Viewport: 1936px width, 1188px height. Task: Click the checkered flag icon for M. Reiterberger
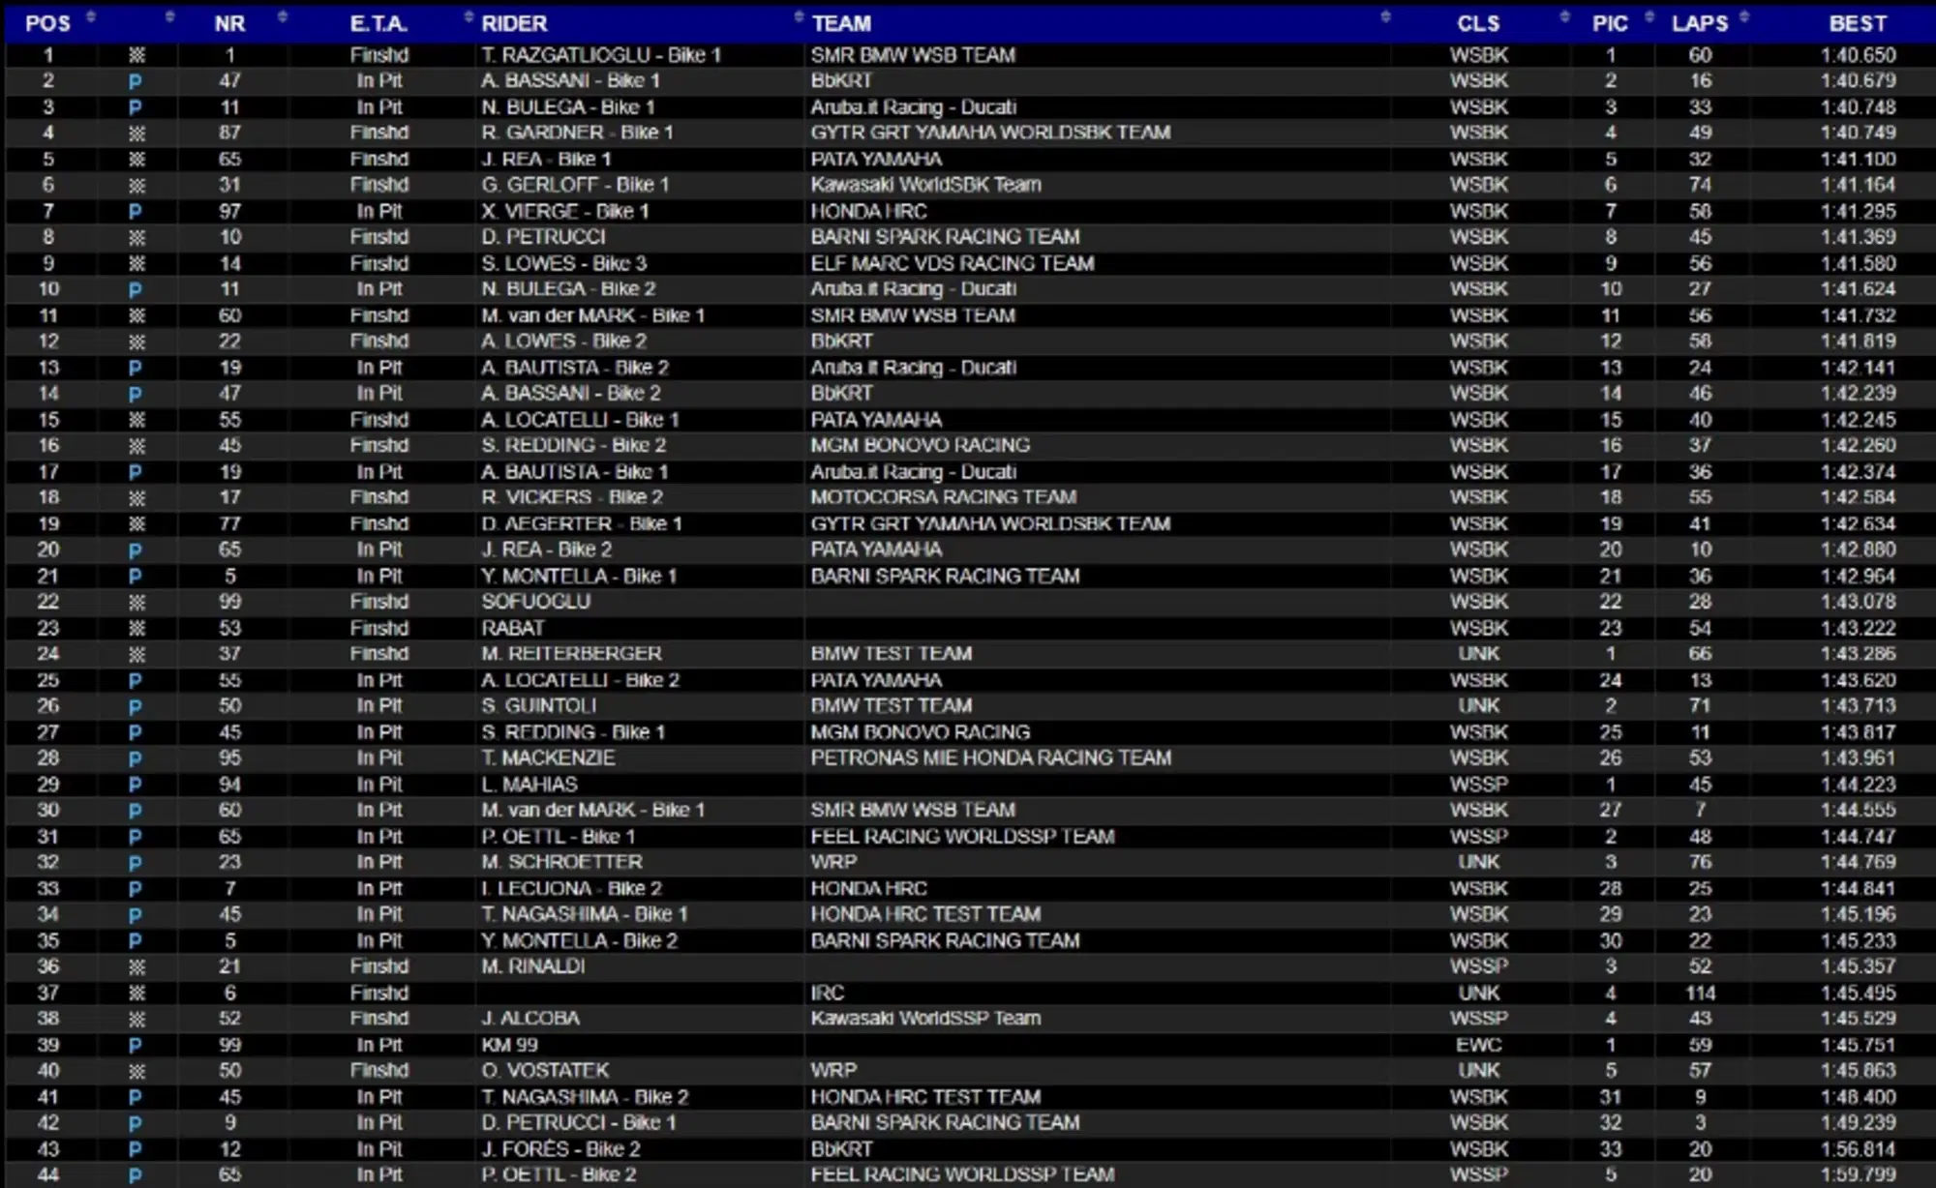136,655
